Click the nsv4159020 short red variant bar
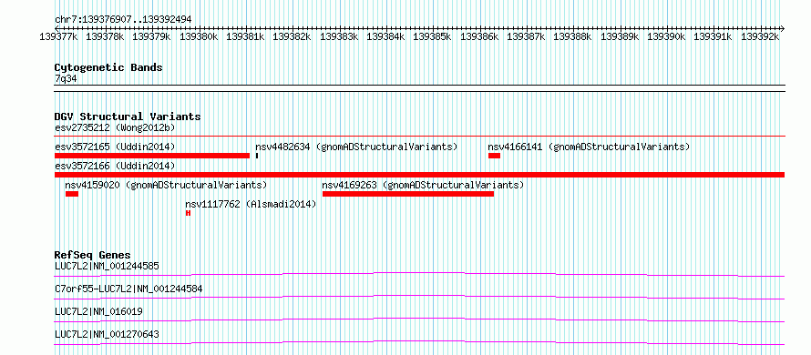The height and width of the screenshot is (355, 811). 72,194
